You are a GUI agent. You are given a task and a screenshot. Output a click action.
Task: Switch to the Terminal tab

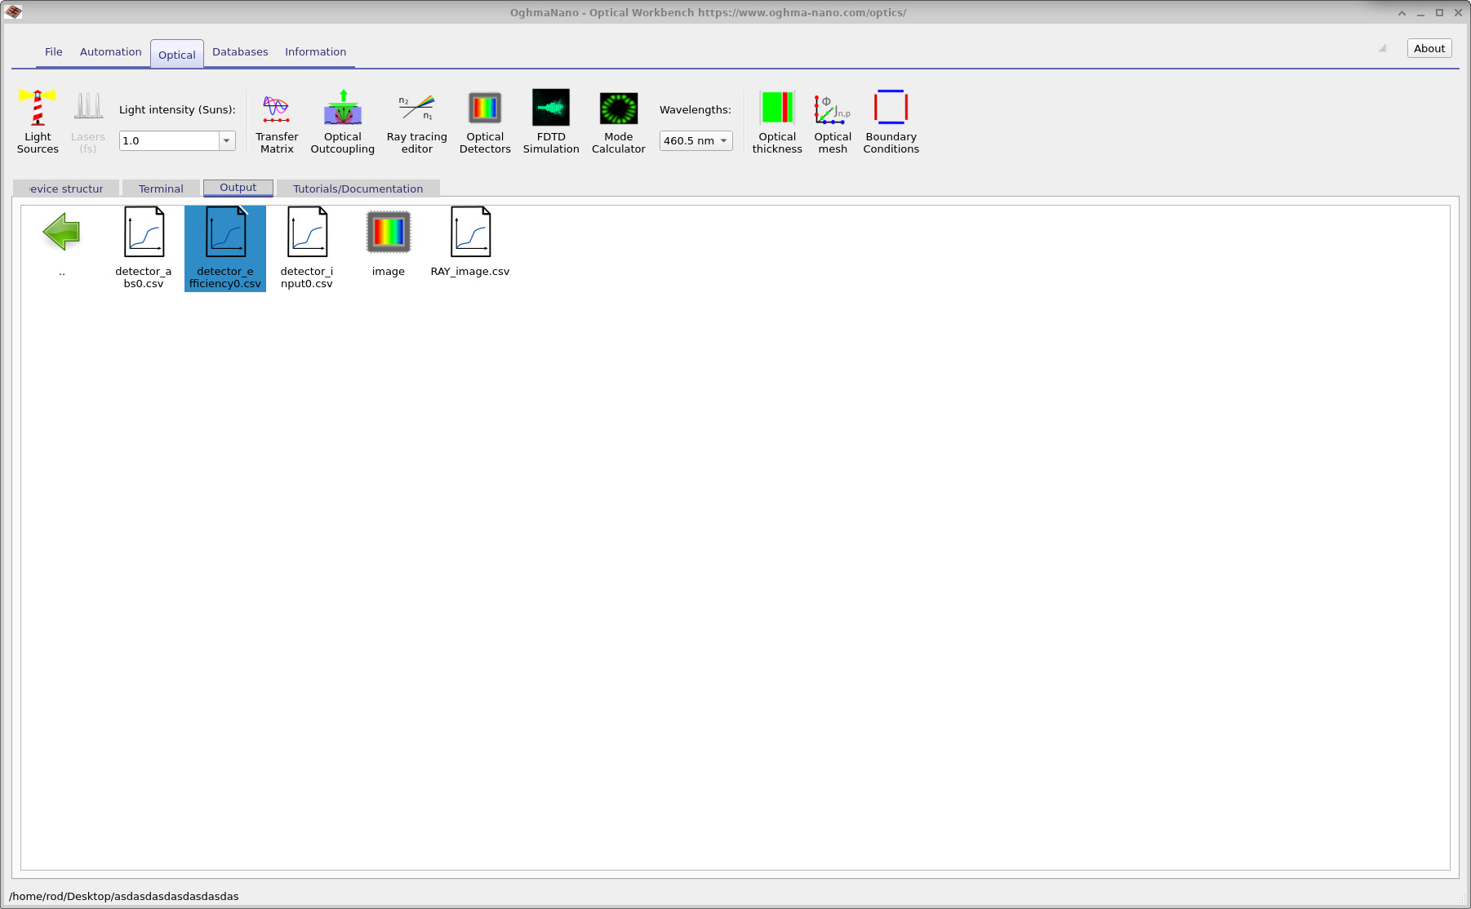click(161, 188)
